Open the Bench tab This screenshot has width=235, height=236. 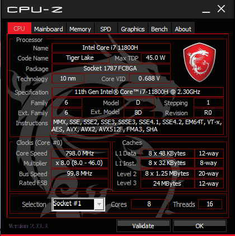[x=159, y=29]
